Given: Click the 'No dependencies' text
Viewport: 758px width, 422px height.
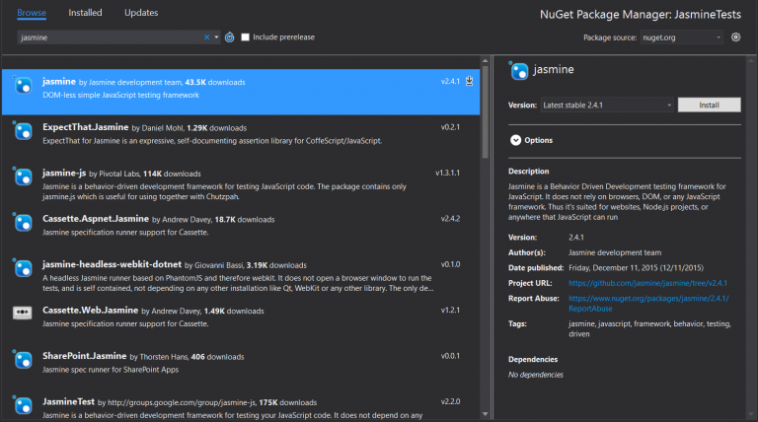Looking at the screenshot, I should point(536,375).
